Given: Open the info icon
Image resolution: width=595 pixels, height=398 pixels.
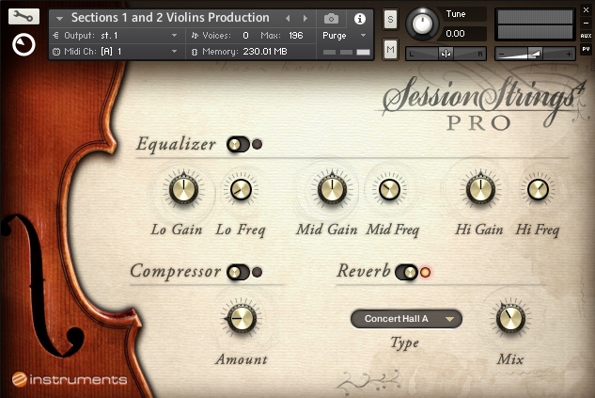Looking at the screenshot, I should tap(360, 19).
